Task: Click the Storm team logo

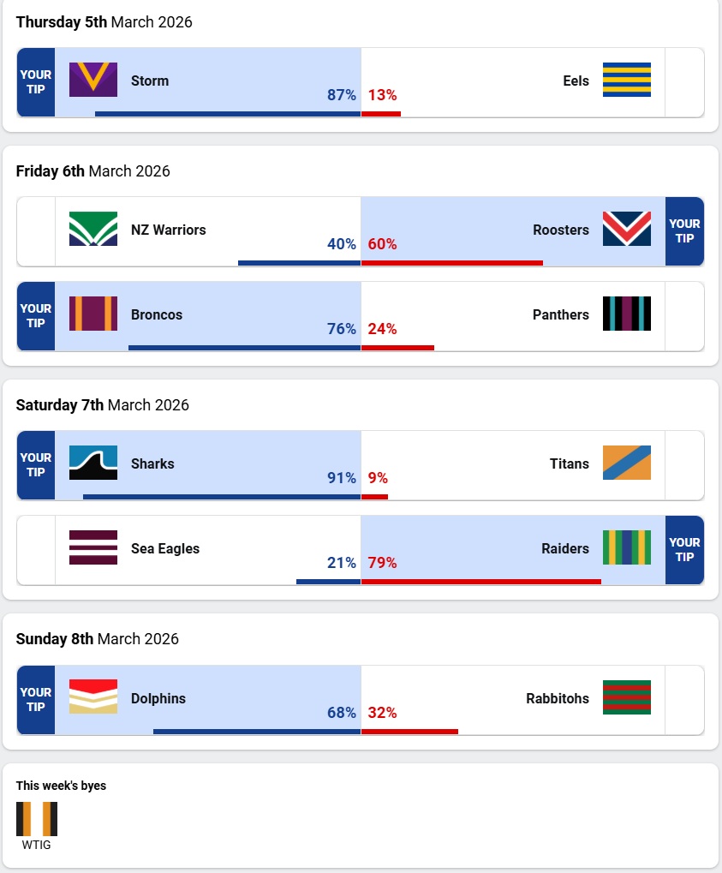Action: [93, 80]
